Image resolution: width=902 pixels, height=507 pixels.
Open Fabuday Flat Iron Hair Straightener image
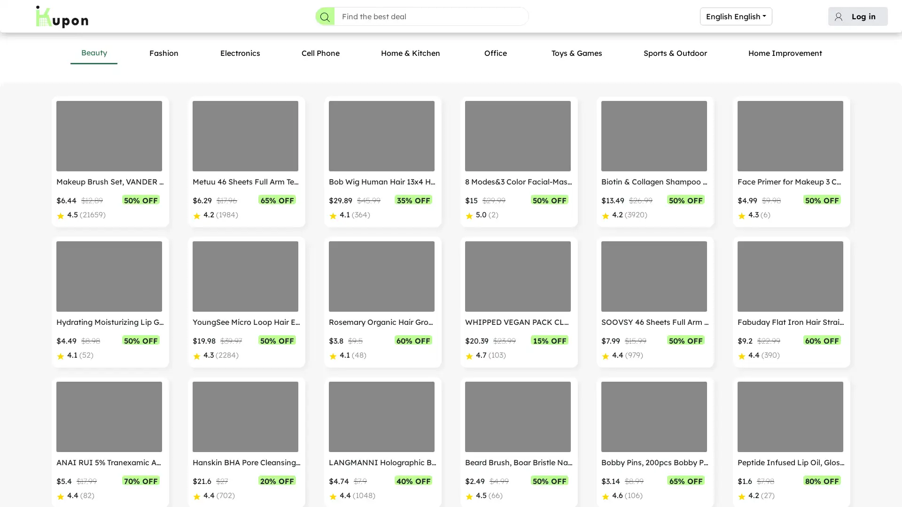coord(790,277)
